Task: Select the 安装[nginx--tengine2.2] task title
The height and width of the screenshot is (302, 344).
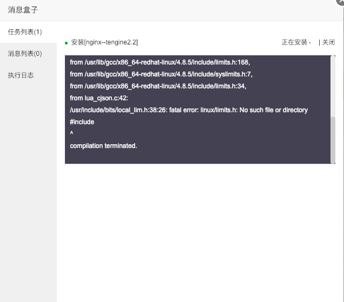Action: point(104,42)
